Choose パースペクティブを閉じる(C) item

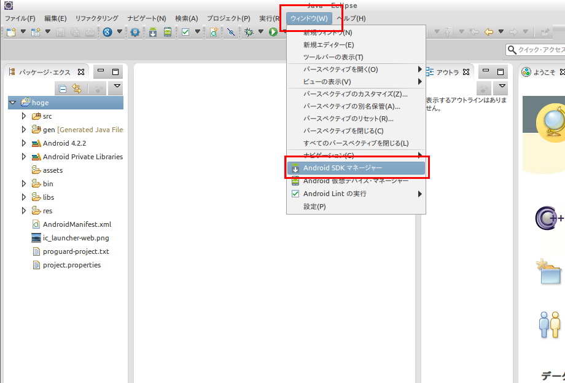[356, 131]
